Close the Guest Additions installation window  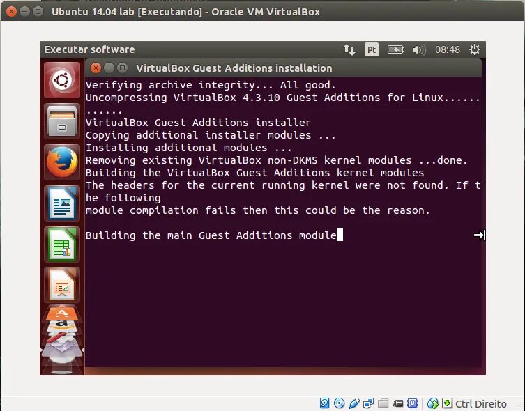96,68
